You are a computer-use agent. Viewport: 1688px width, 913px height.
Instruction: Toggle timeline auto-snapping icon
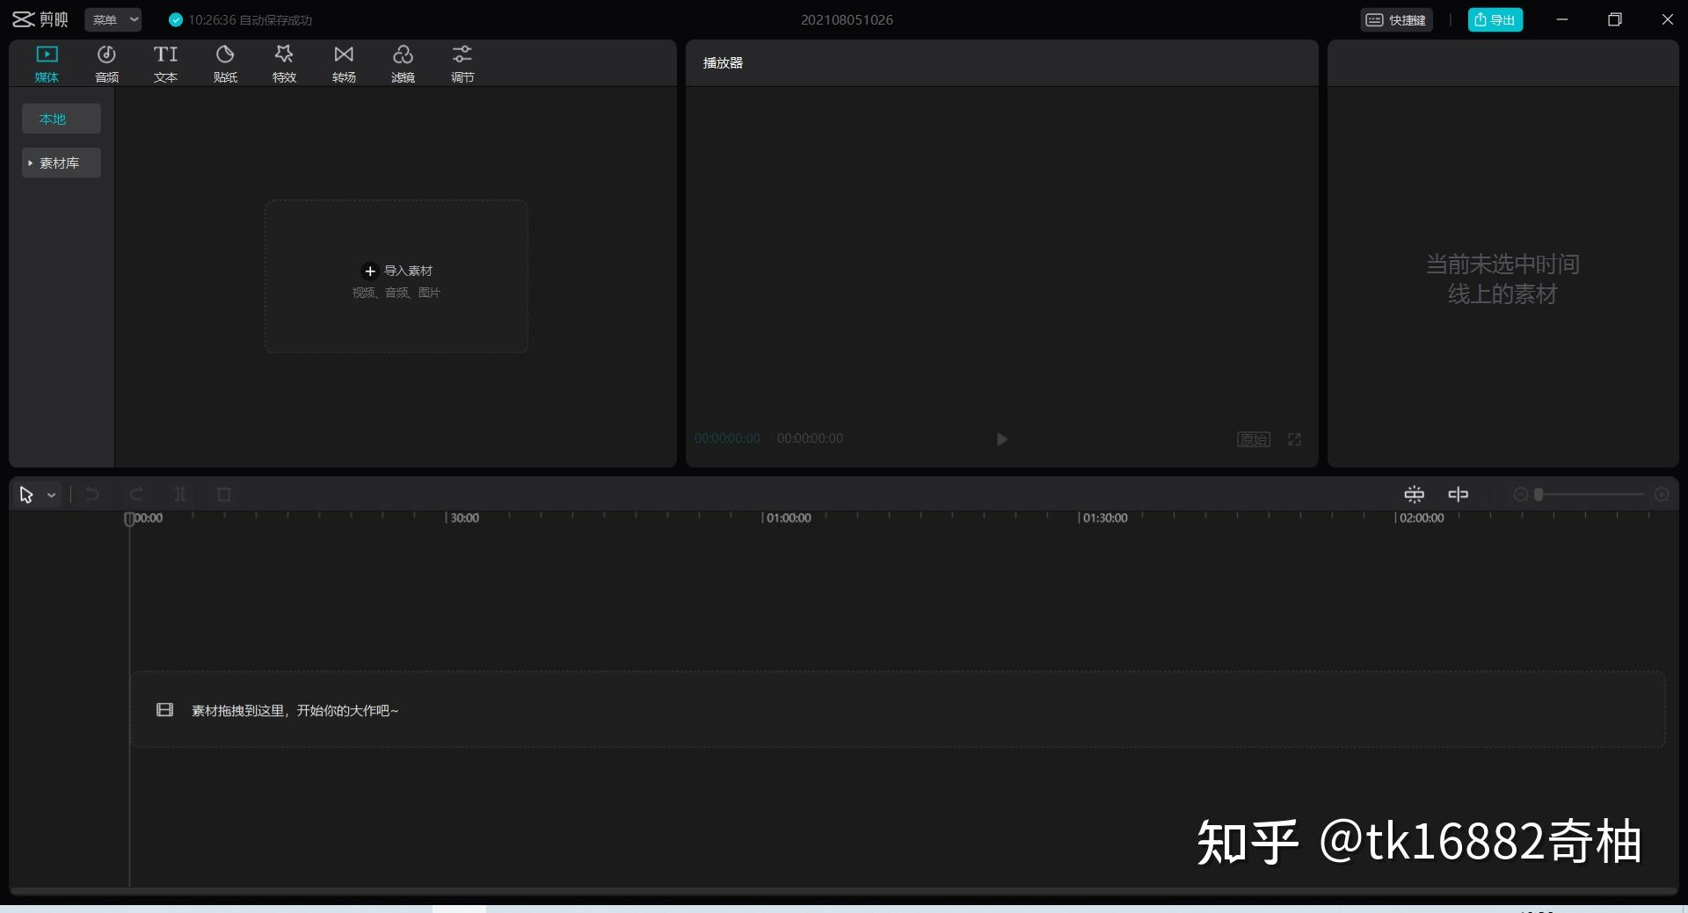(x=1414, y=495)
